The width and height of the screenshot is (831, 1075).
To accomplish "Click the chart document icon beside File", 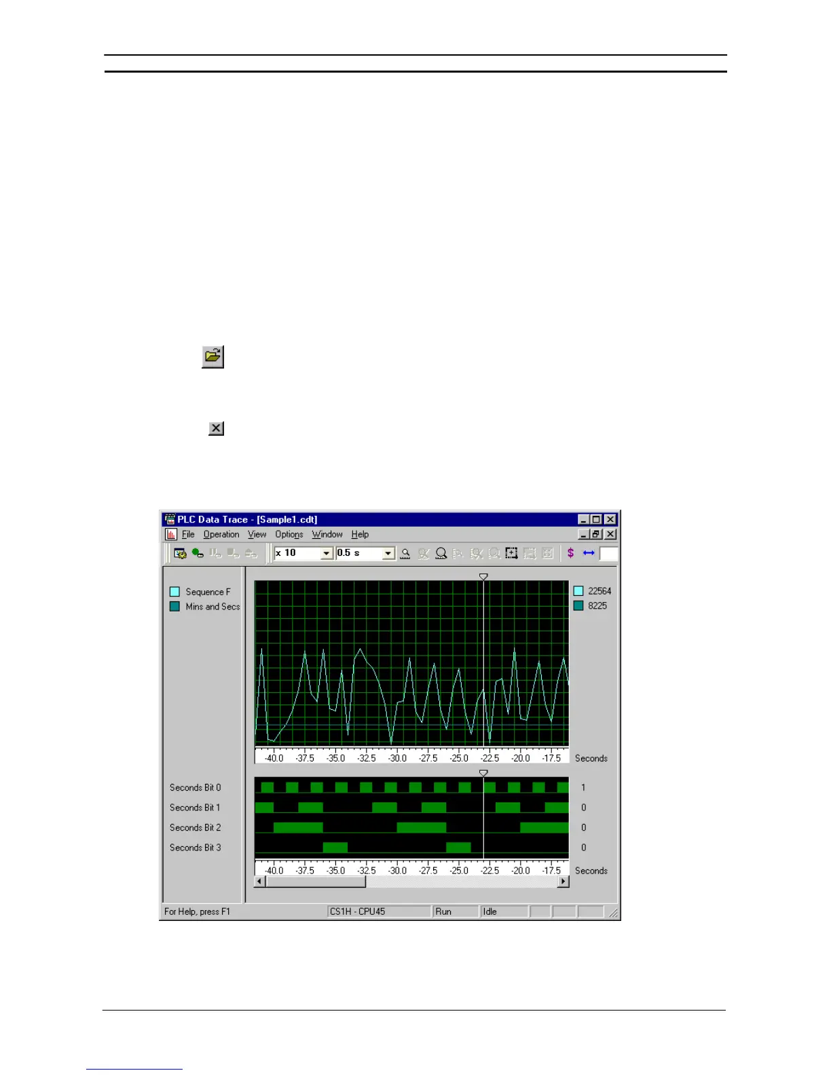I will coord(171,534).
